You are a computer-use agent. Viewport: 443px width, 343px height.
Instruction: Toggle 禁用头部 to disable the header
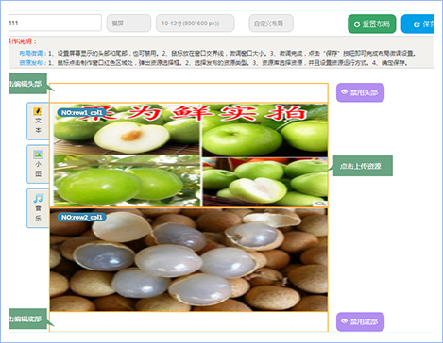click(x=360, y=92)
